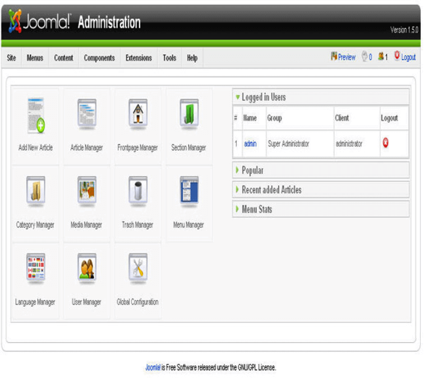Force logout admin with red X icon
The image size is (424, 380).
point(386,142)
